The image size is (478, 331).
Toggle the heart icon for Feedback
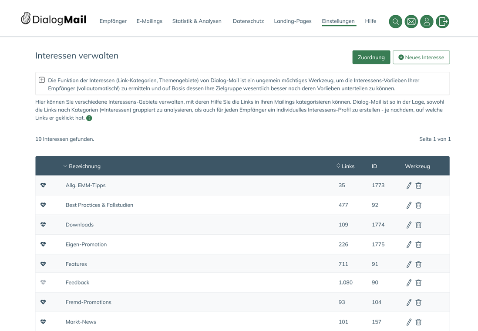pyautogui.click(x=43, y=283)
